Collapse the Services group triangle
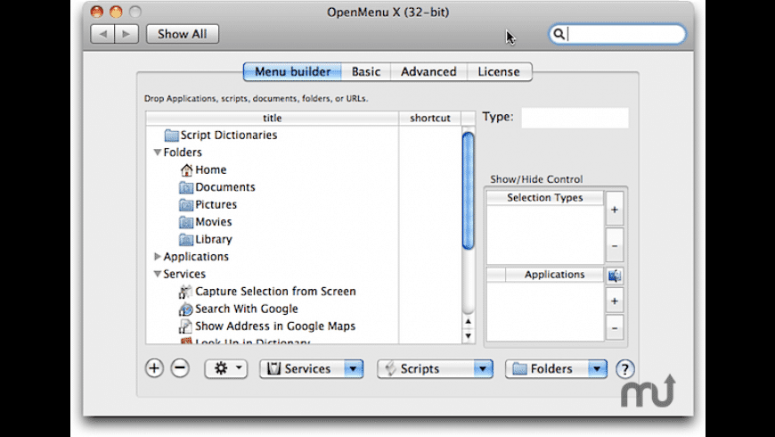Viewport: 775px width, 437px height. (157, 274)
